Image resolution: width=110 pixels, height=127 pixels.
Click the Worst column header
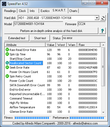tap(61, 45)
